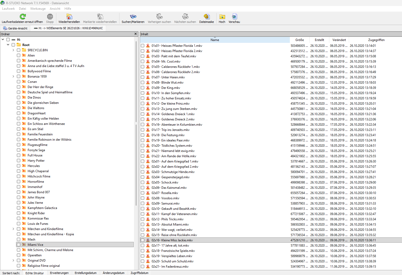
Task: Open the Ansicht menu
Action: 55,9
